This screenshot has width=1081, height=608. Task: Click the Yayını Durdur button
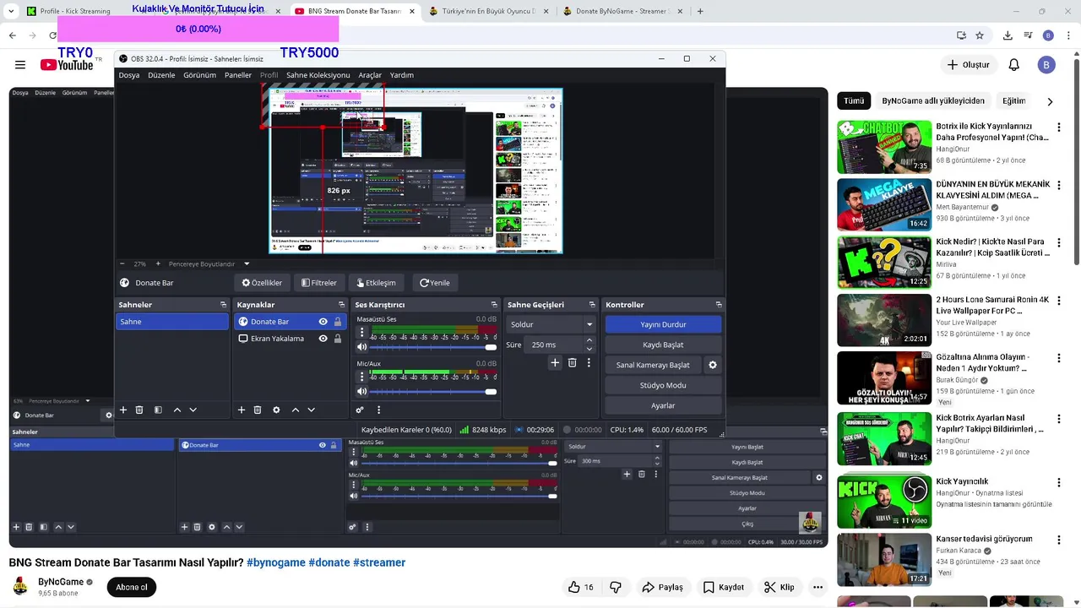pyautogui.click(x=663, y=324)
